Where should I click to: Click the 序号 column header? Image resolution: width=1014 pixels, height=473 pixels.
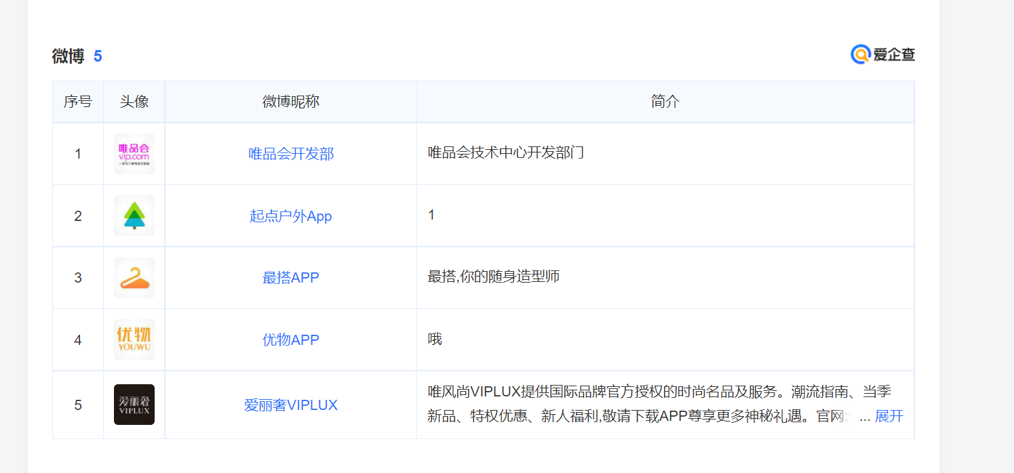pos(78,102)
